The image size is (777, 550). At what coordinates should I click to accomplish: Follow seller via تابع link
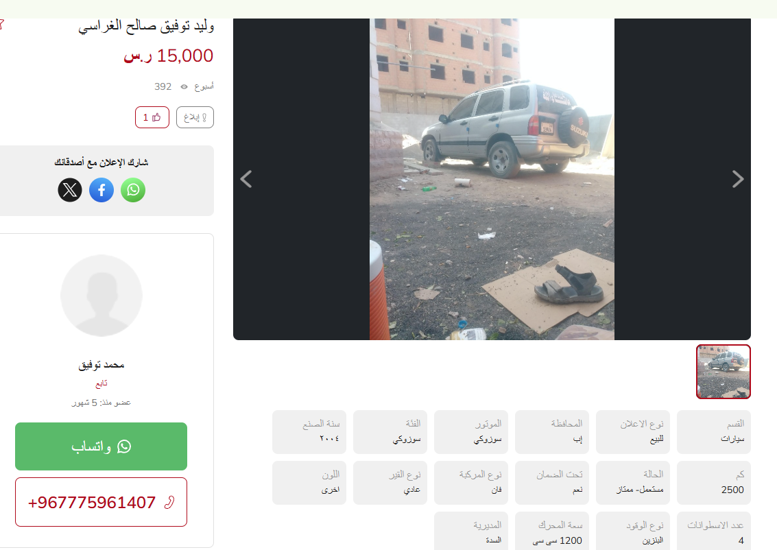[x=101, y=383]
